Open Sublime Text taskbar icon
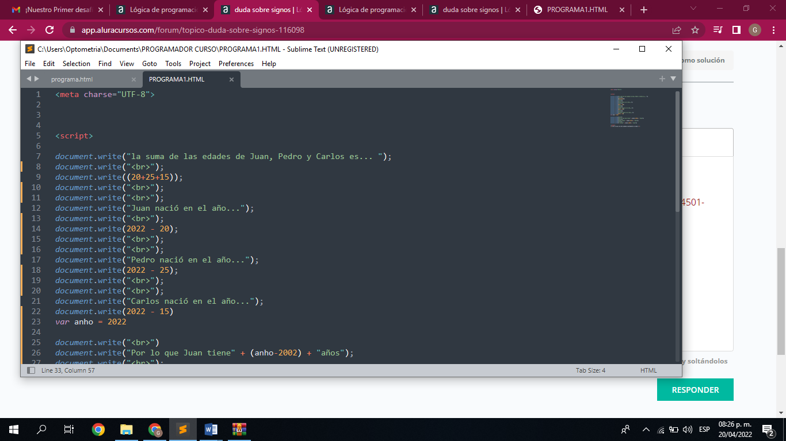Screen dimensions: 786x441 182,430
